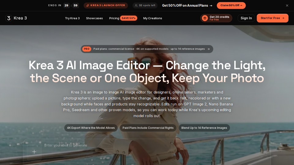Click the people icon beside spots left
The width and height of the screenshot is (294, 165).
(136, 5)
